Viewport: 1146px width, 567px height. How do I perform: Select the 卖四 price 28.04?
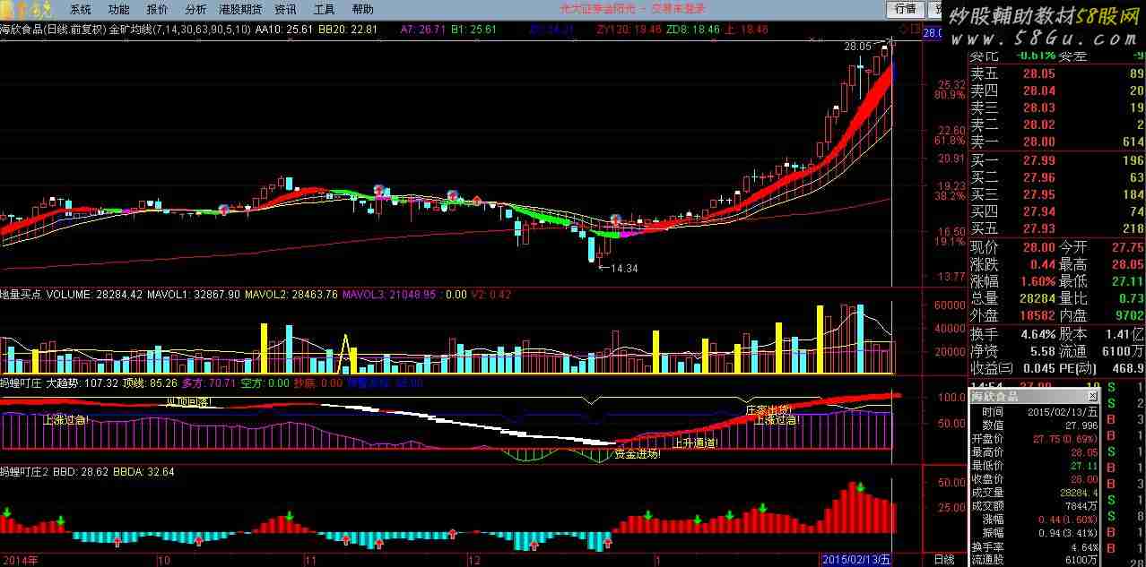tap(1039, 90)
